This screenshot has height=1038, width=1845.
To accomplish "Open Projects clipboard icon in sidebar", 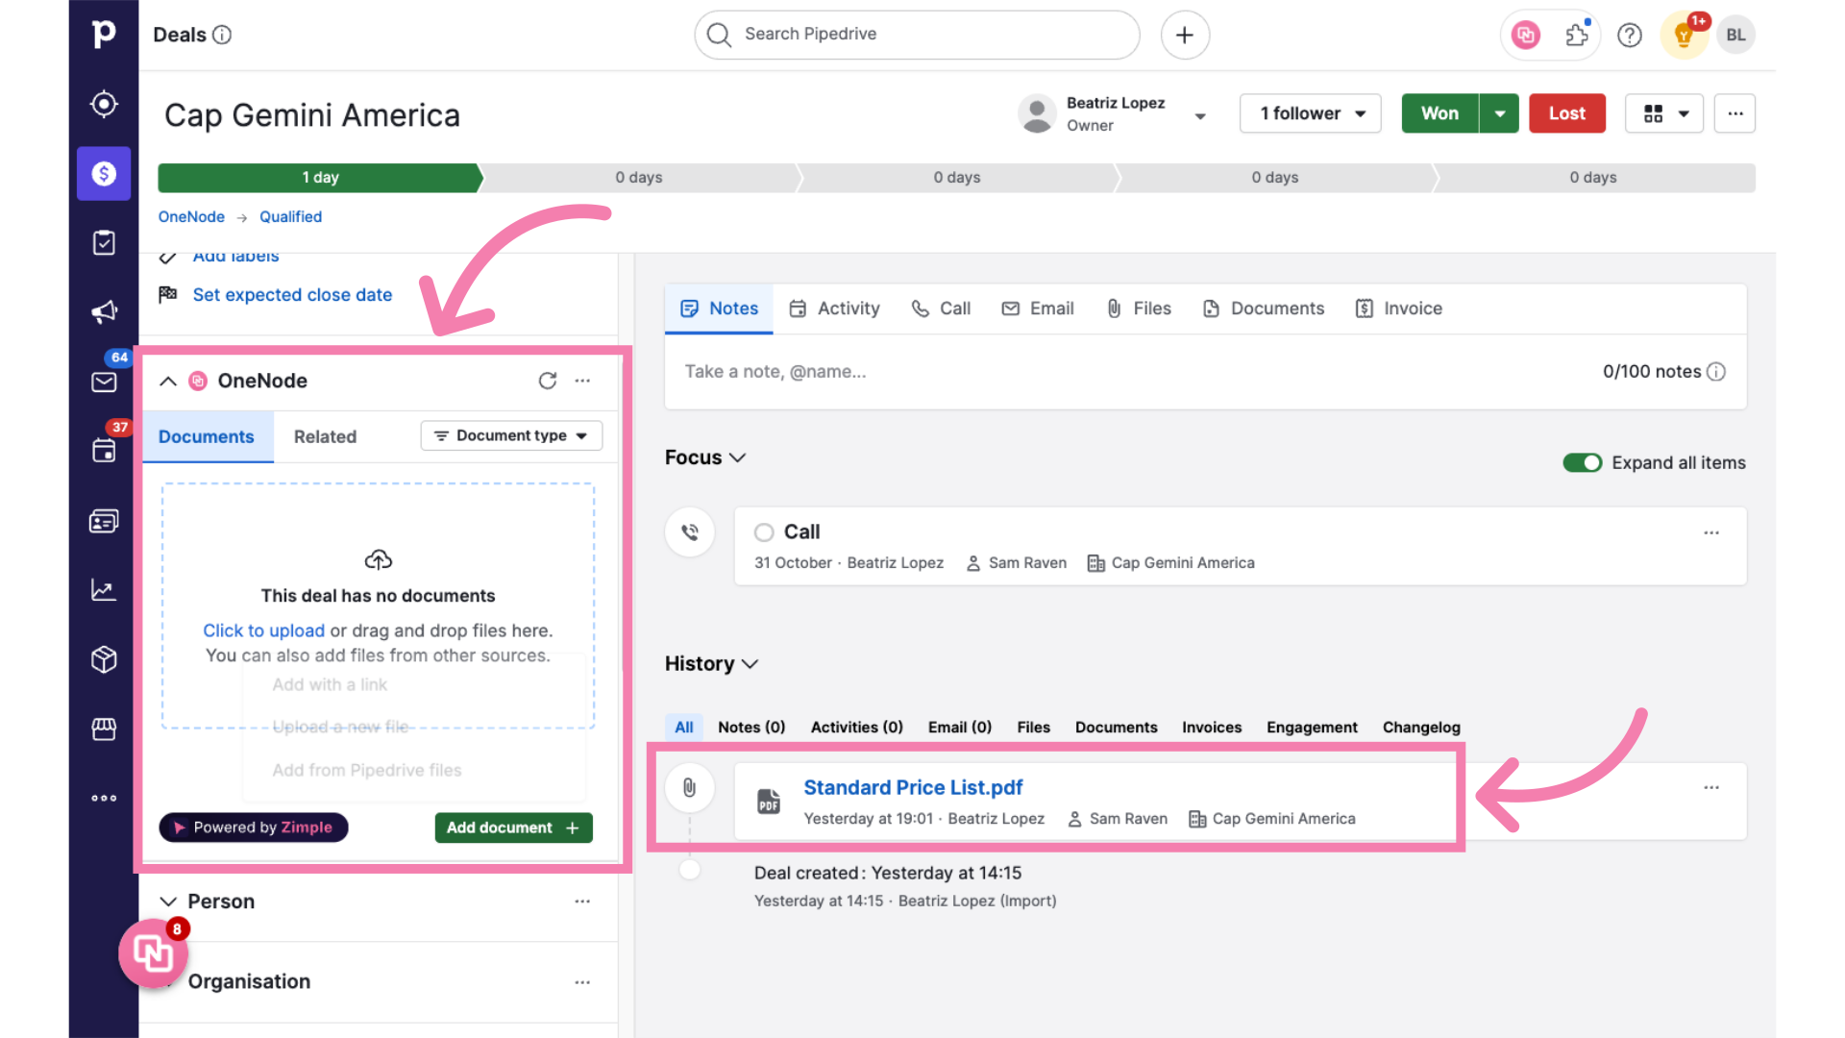I will point(104,242).
